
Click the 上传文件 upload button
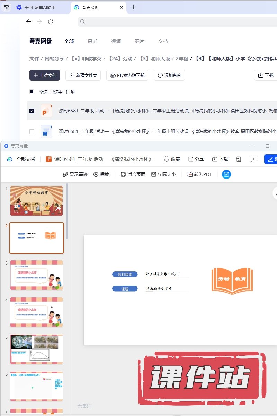click(x=45, y=75)
